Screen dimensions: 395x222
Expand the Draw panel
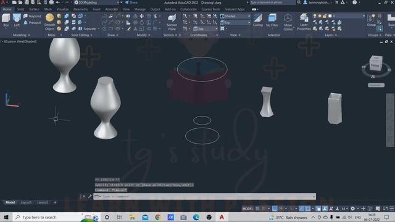point(113,35)
